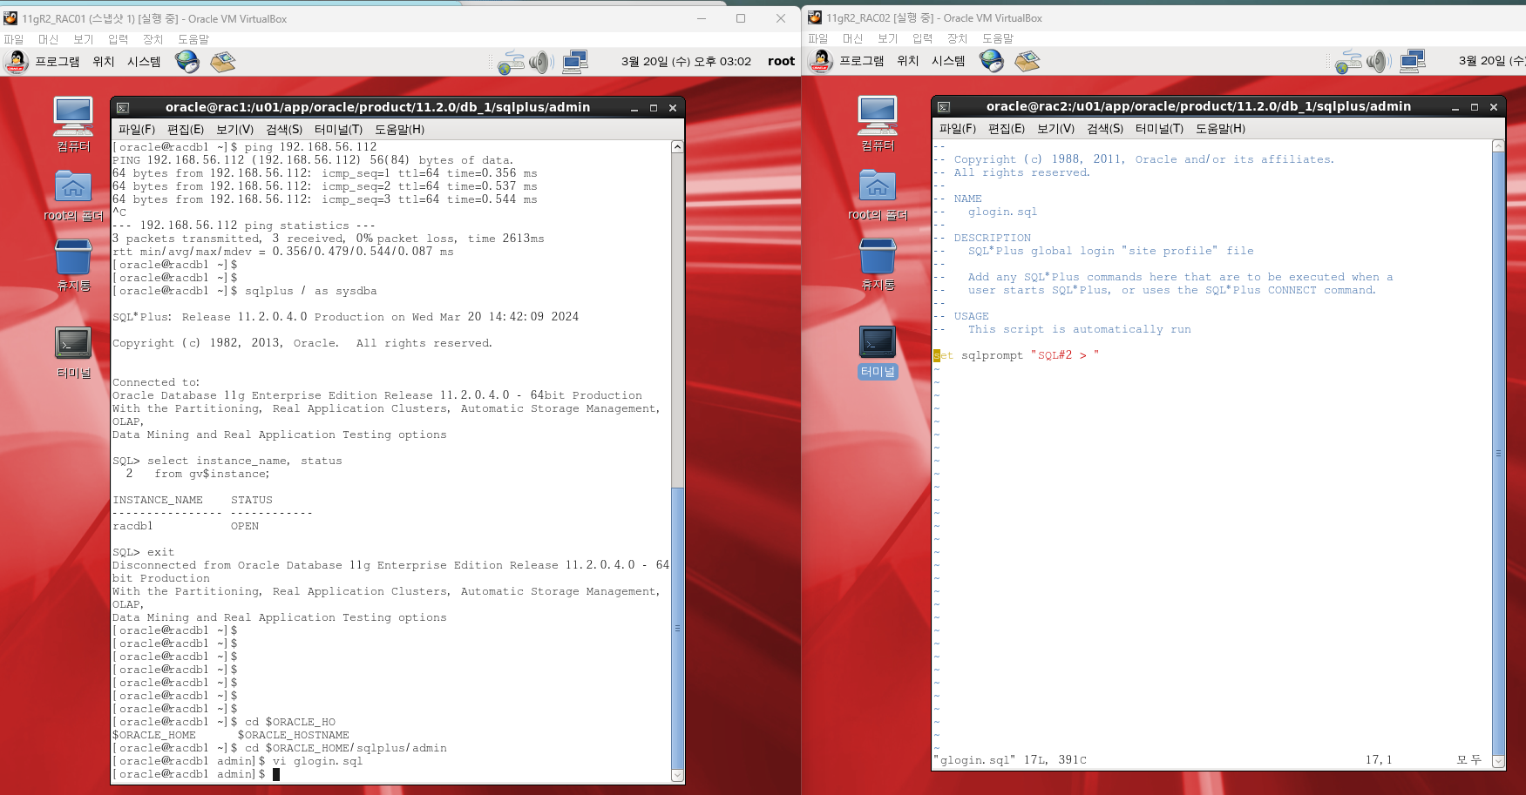Click the 'vi glogin.sql' command line in rac1 terminal

coord(237,761)
